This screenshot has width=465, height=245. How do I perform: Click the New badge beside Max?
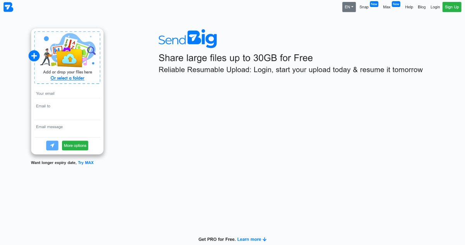point(396,4)
